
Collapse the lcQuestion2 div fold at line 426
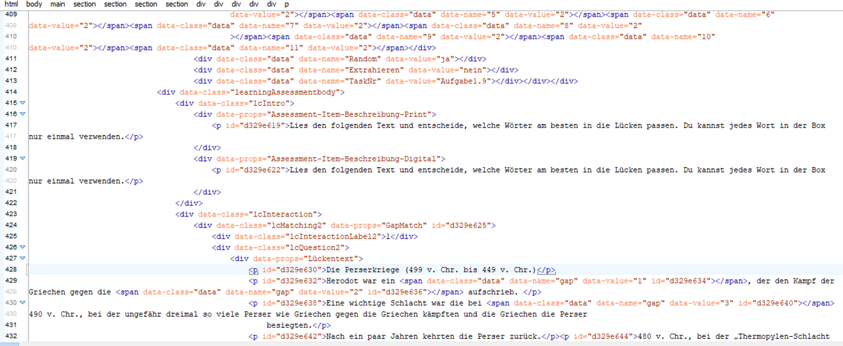point(22,247)
